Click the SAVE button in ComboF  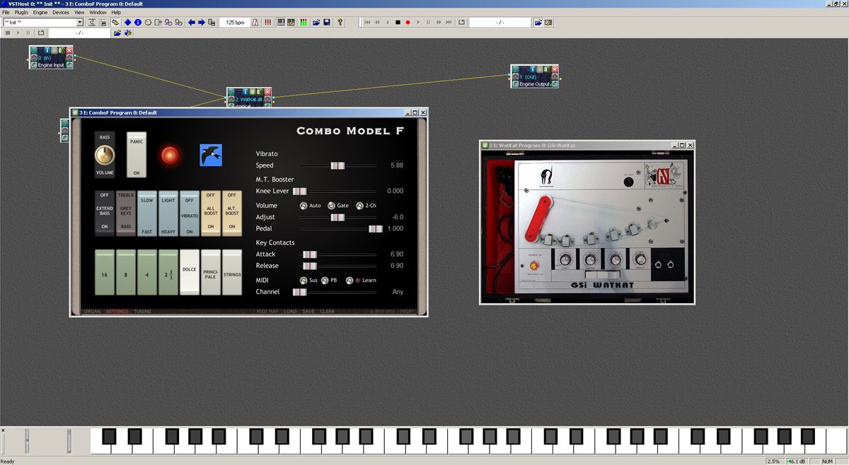(x=308, y=312)
